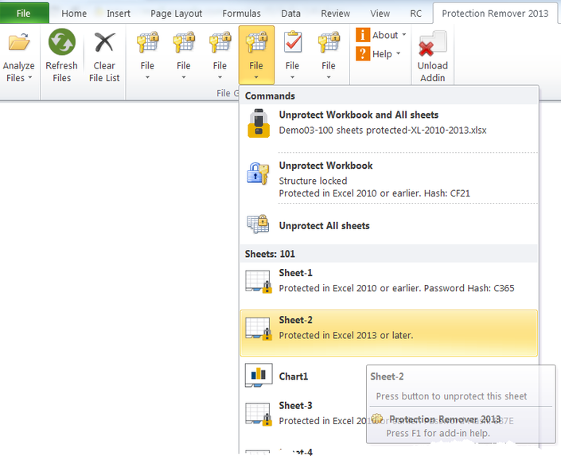Open the green File tab
561x456 pixels.
click(24, 14)
